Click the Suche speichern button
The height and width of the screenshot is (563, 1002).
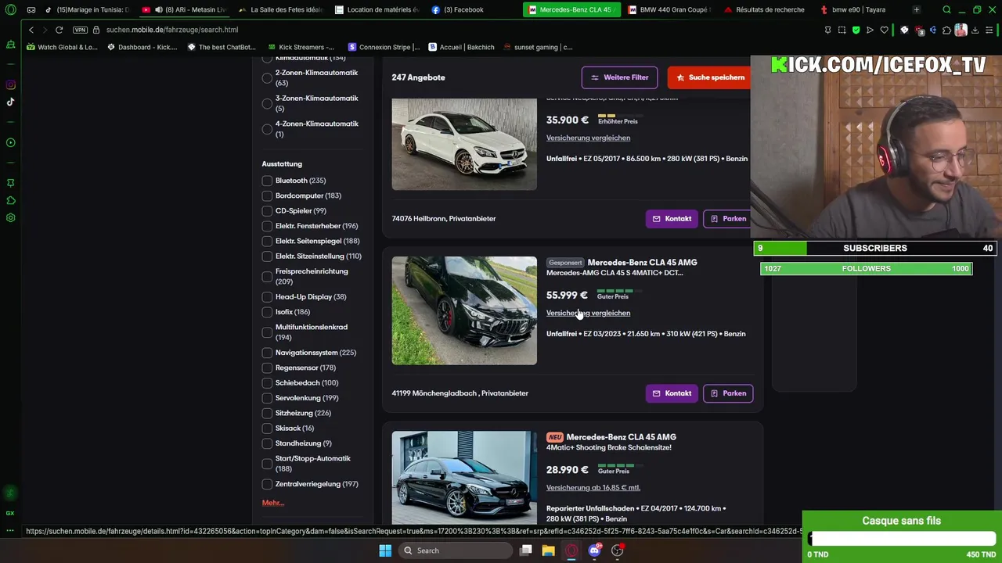click(x=710, y=77)
